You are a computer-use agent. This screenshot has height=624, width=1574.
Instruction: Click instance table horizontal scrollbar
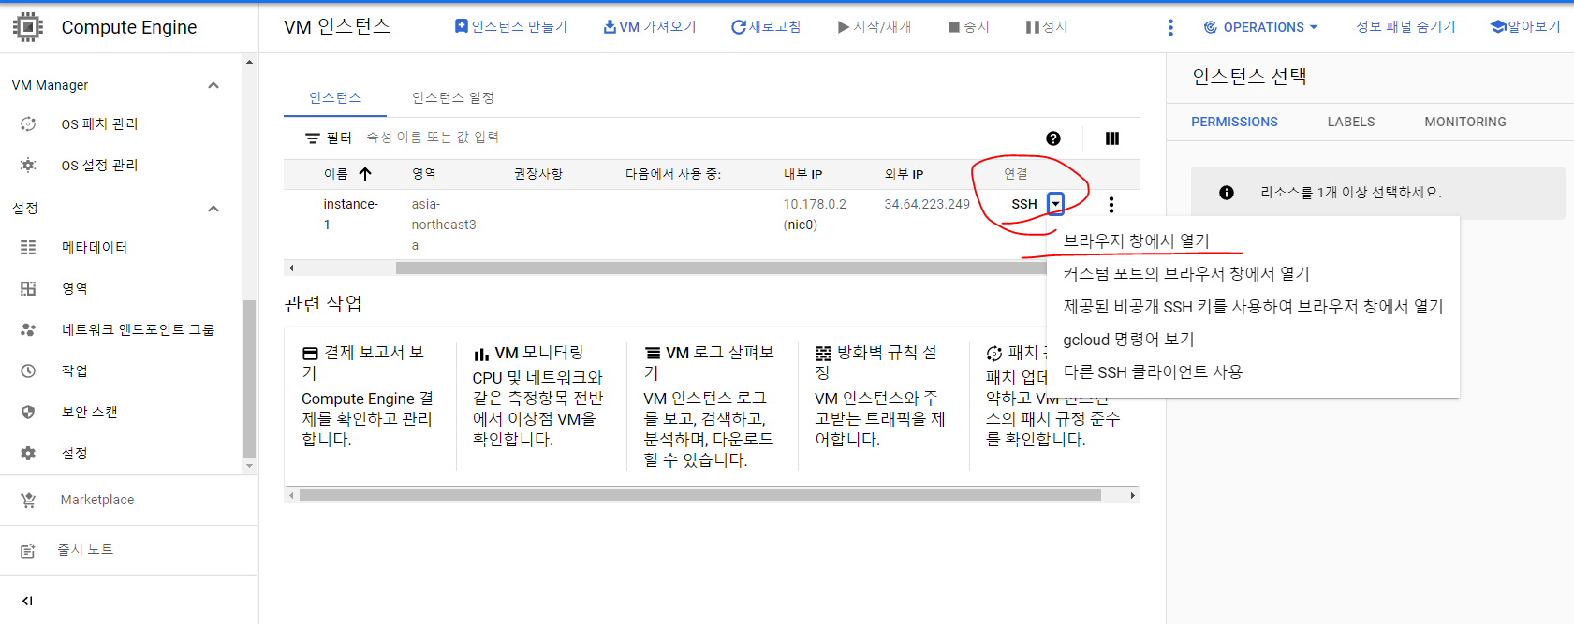(x=721, y=268)
